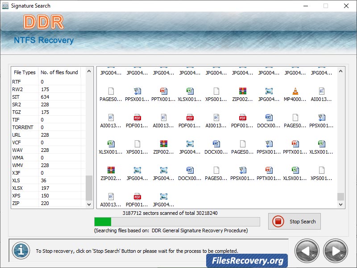The image size is (357, 268).
Task: Select XLSX001... file in the row containing MP4000...
Action: click(x=190, y=95)
